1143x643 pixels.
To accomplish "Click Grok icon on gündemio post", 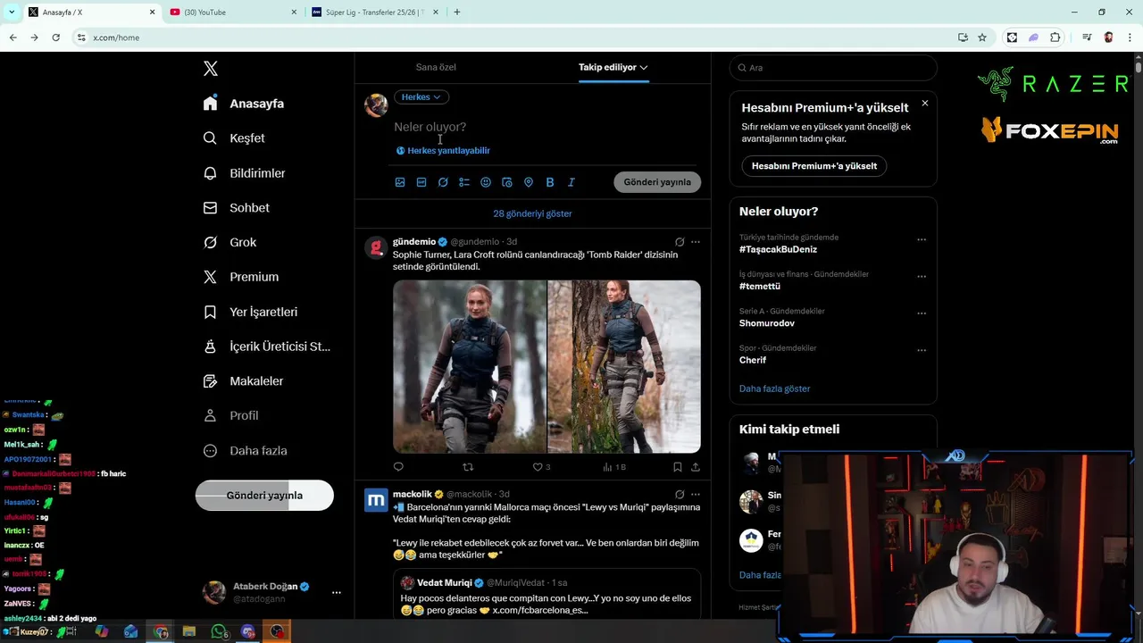I will coord(680,242).
